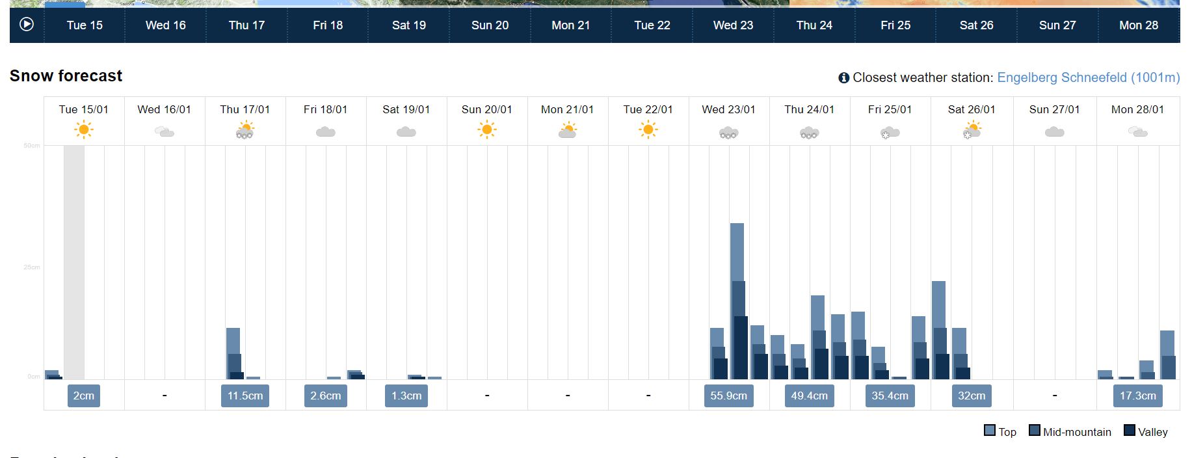
Task: Click the sun-snow icon for Sat 26/01
Action: (x=972, y=131)
